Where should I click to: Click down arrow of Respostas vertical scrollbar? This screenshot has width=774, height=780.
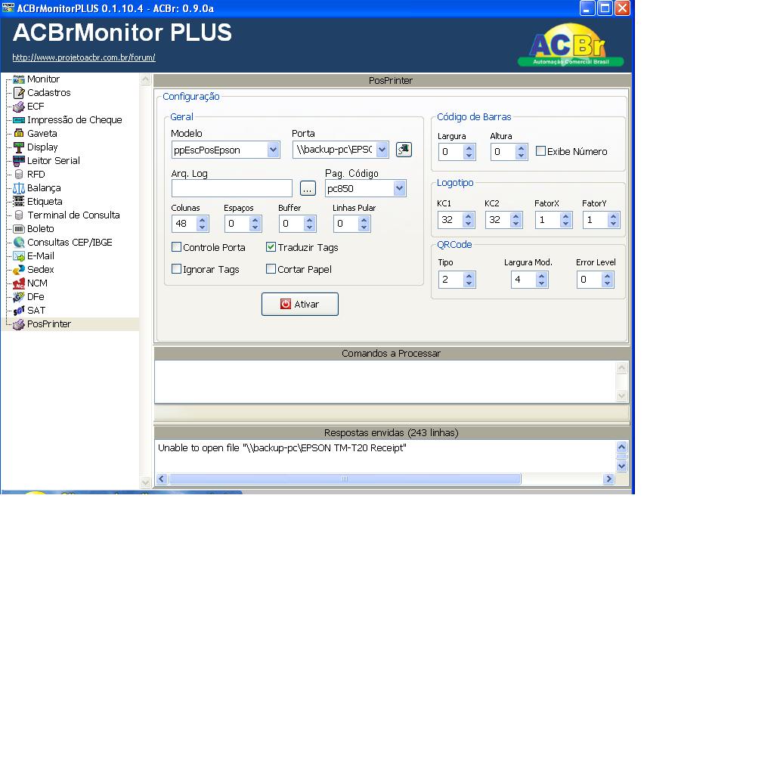point(622,466)
